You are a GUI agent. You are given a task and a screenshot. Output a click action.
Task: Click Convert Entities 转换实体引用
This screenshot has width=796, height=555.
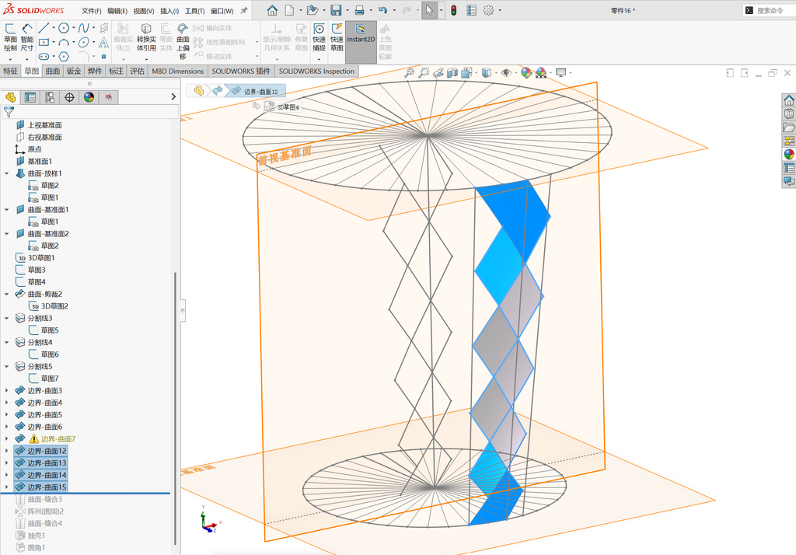coord(146,37)
